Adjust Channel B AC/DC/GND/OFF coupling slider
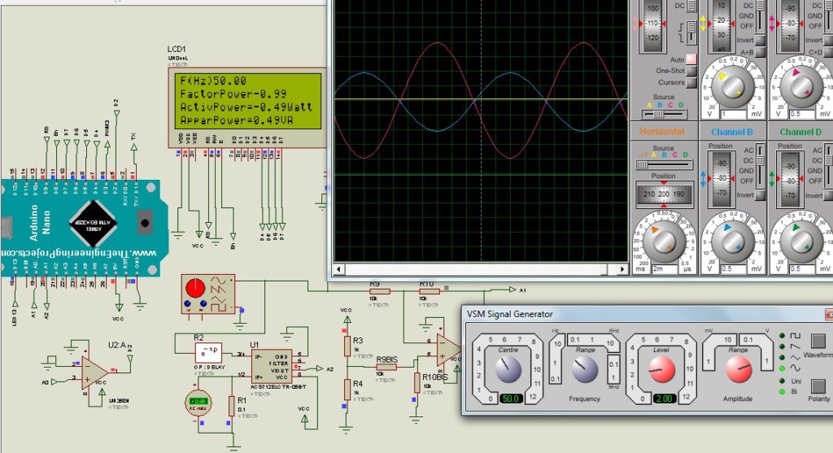The image size is (833, 453). point(760,165)
